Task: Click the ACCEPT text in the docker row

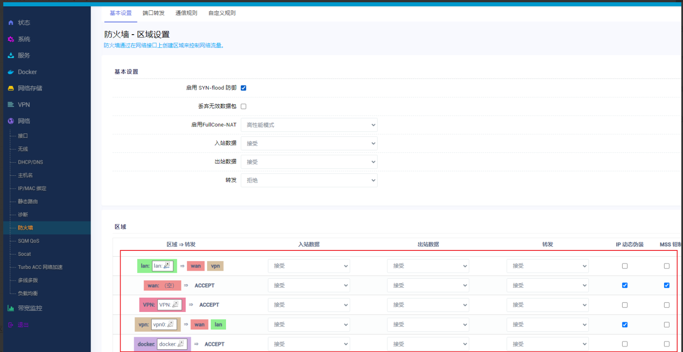Action: click(214, 344)
